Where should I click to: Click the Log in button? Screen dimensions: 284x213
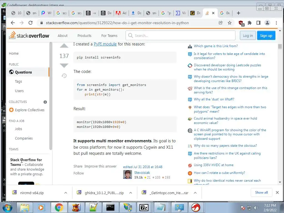coord(248,35)
